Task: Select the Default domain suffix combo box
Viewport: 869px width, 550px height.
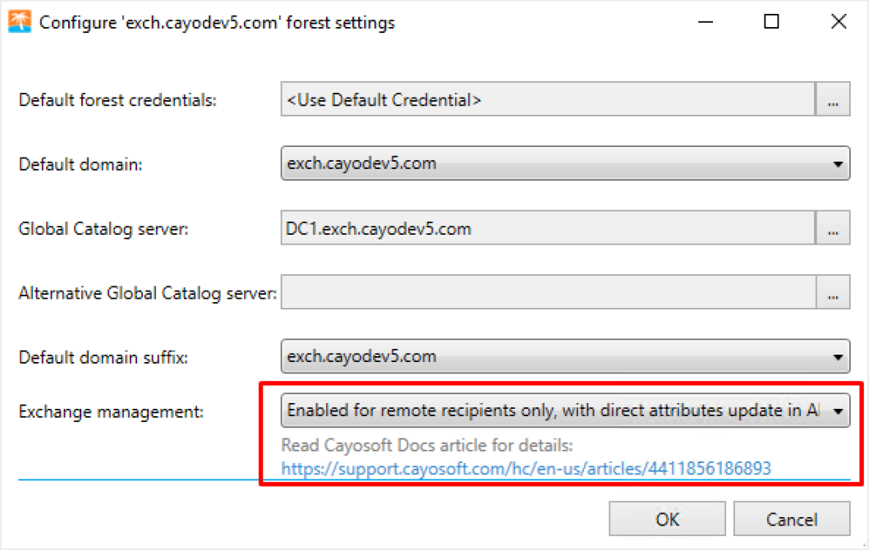Action: pos(565,356)
